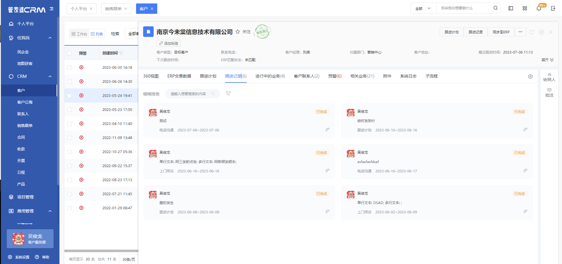Click the fuzzy search input field
Viewport: 562px width, 264px height.
tap(193, 94)
